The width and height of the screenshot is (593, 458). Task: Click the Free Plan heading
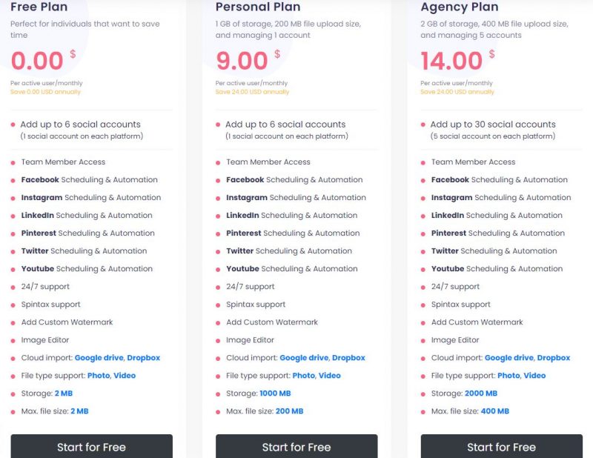pos(39,7)
